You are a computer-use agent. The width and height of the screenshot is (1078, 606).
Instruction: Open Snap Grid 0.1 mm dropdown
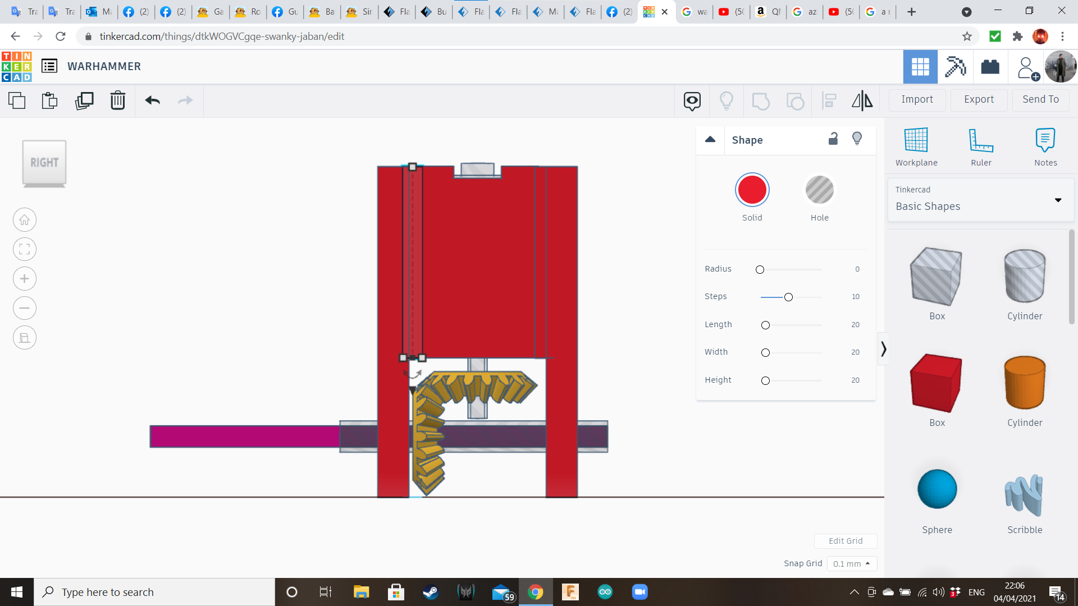tap(852, 563)
